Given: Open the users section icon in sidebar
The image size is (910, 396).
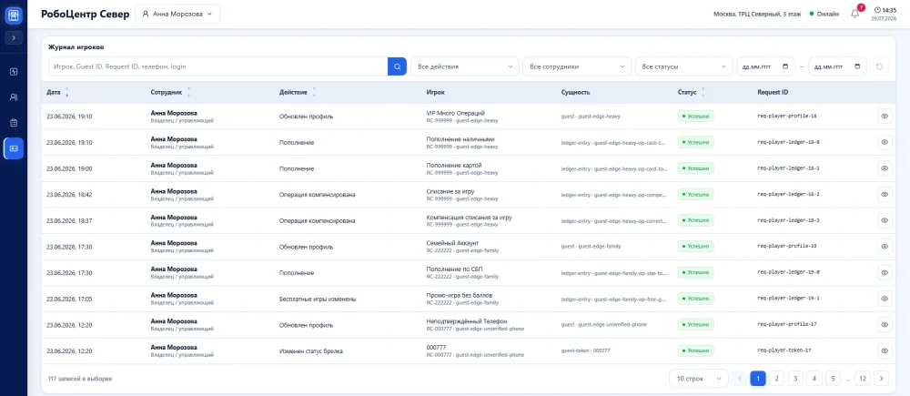Looking at the screenshot, I should pos(14,97).
